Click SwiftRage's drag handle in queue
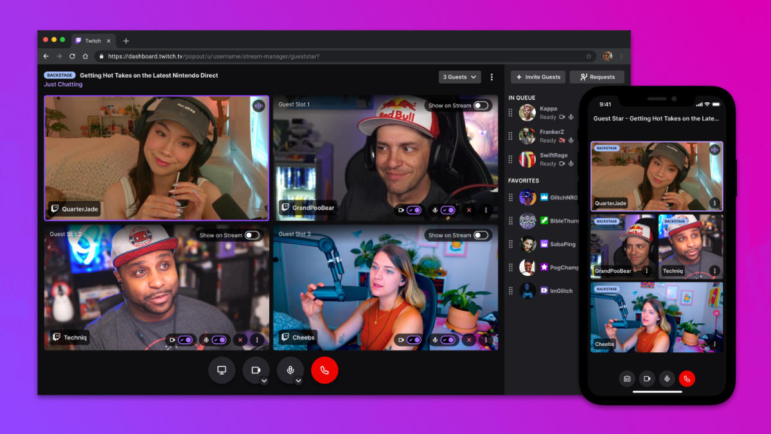This screenshot has width=771, height=434. [x=511, y=159]
